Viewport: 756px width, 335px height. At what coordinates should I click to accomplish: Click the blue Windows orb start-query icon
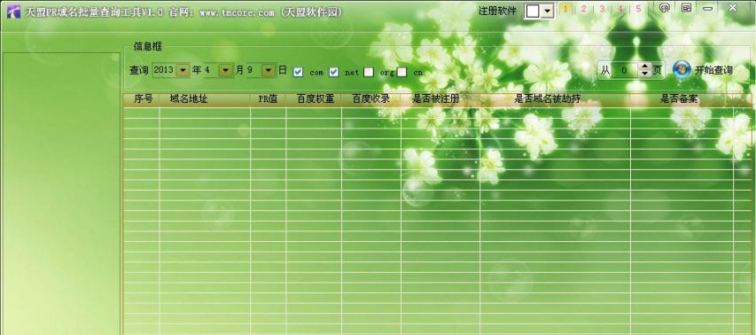click(x=682, y=70)
